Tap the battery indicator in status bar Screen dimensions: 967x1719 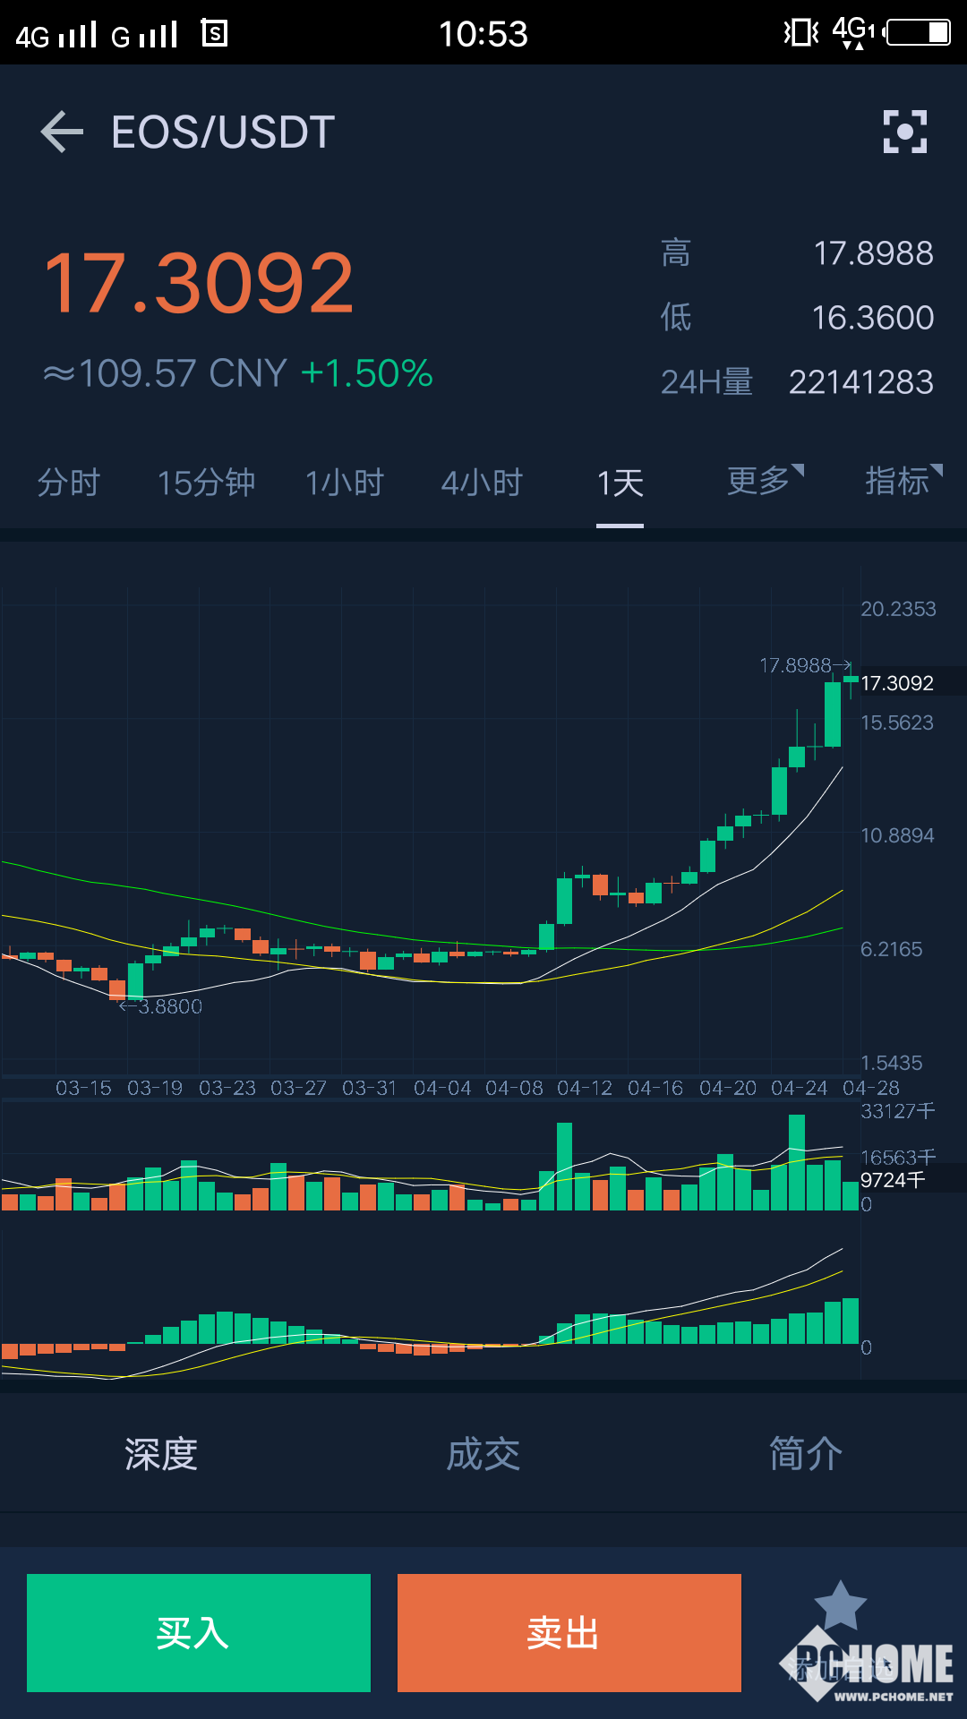coord(919,33)
